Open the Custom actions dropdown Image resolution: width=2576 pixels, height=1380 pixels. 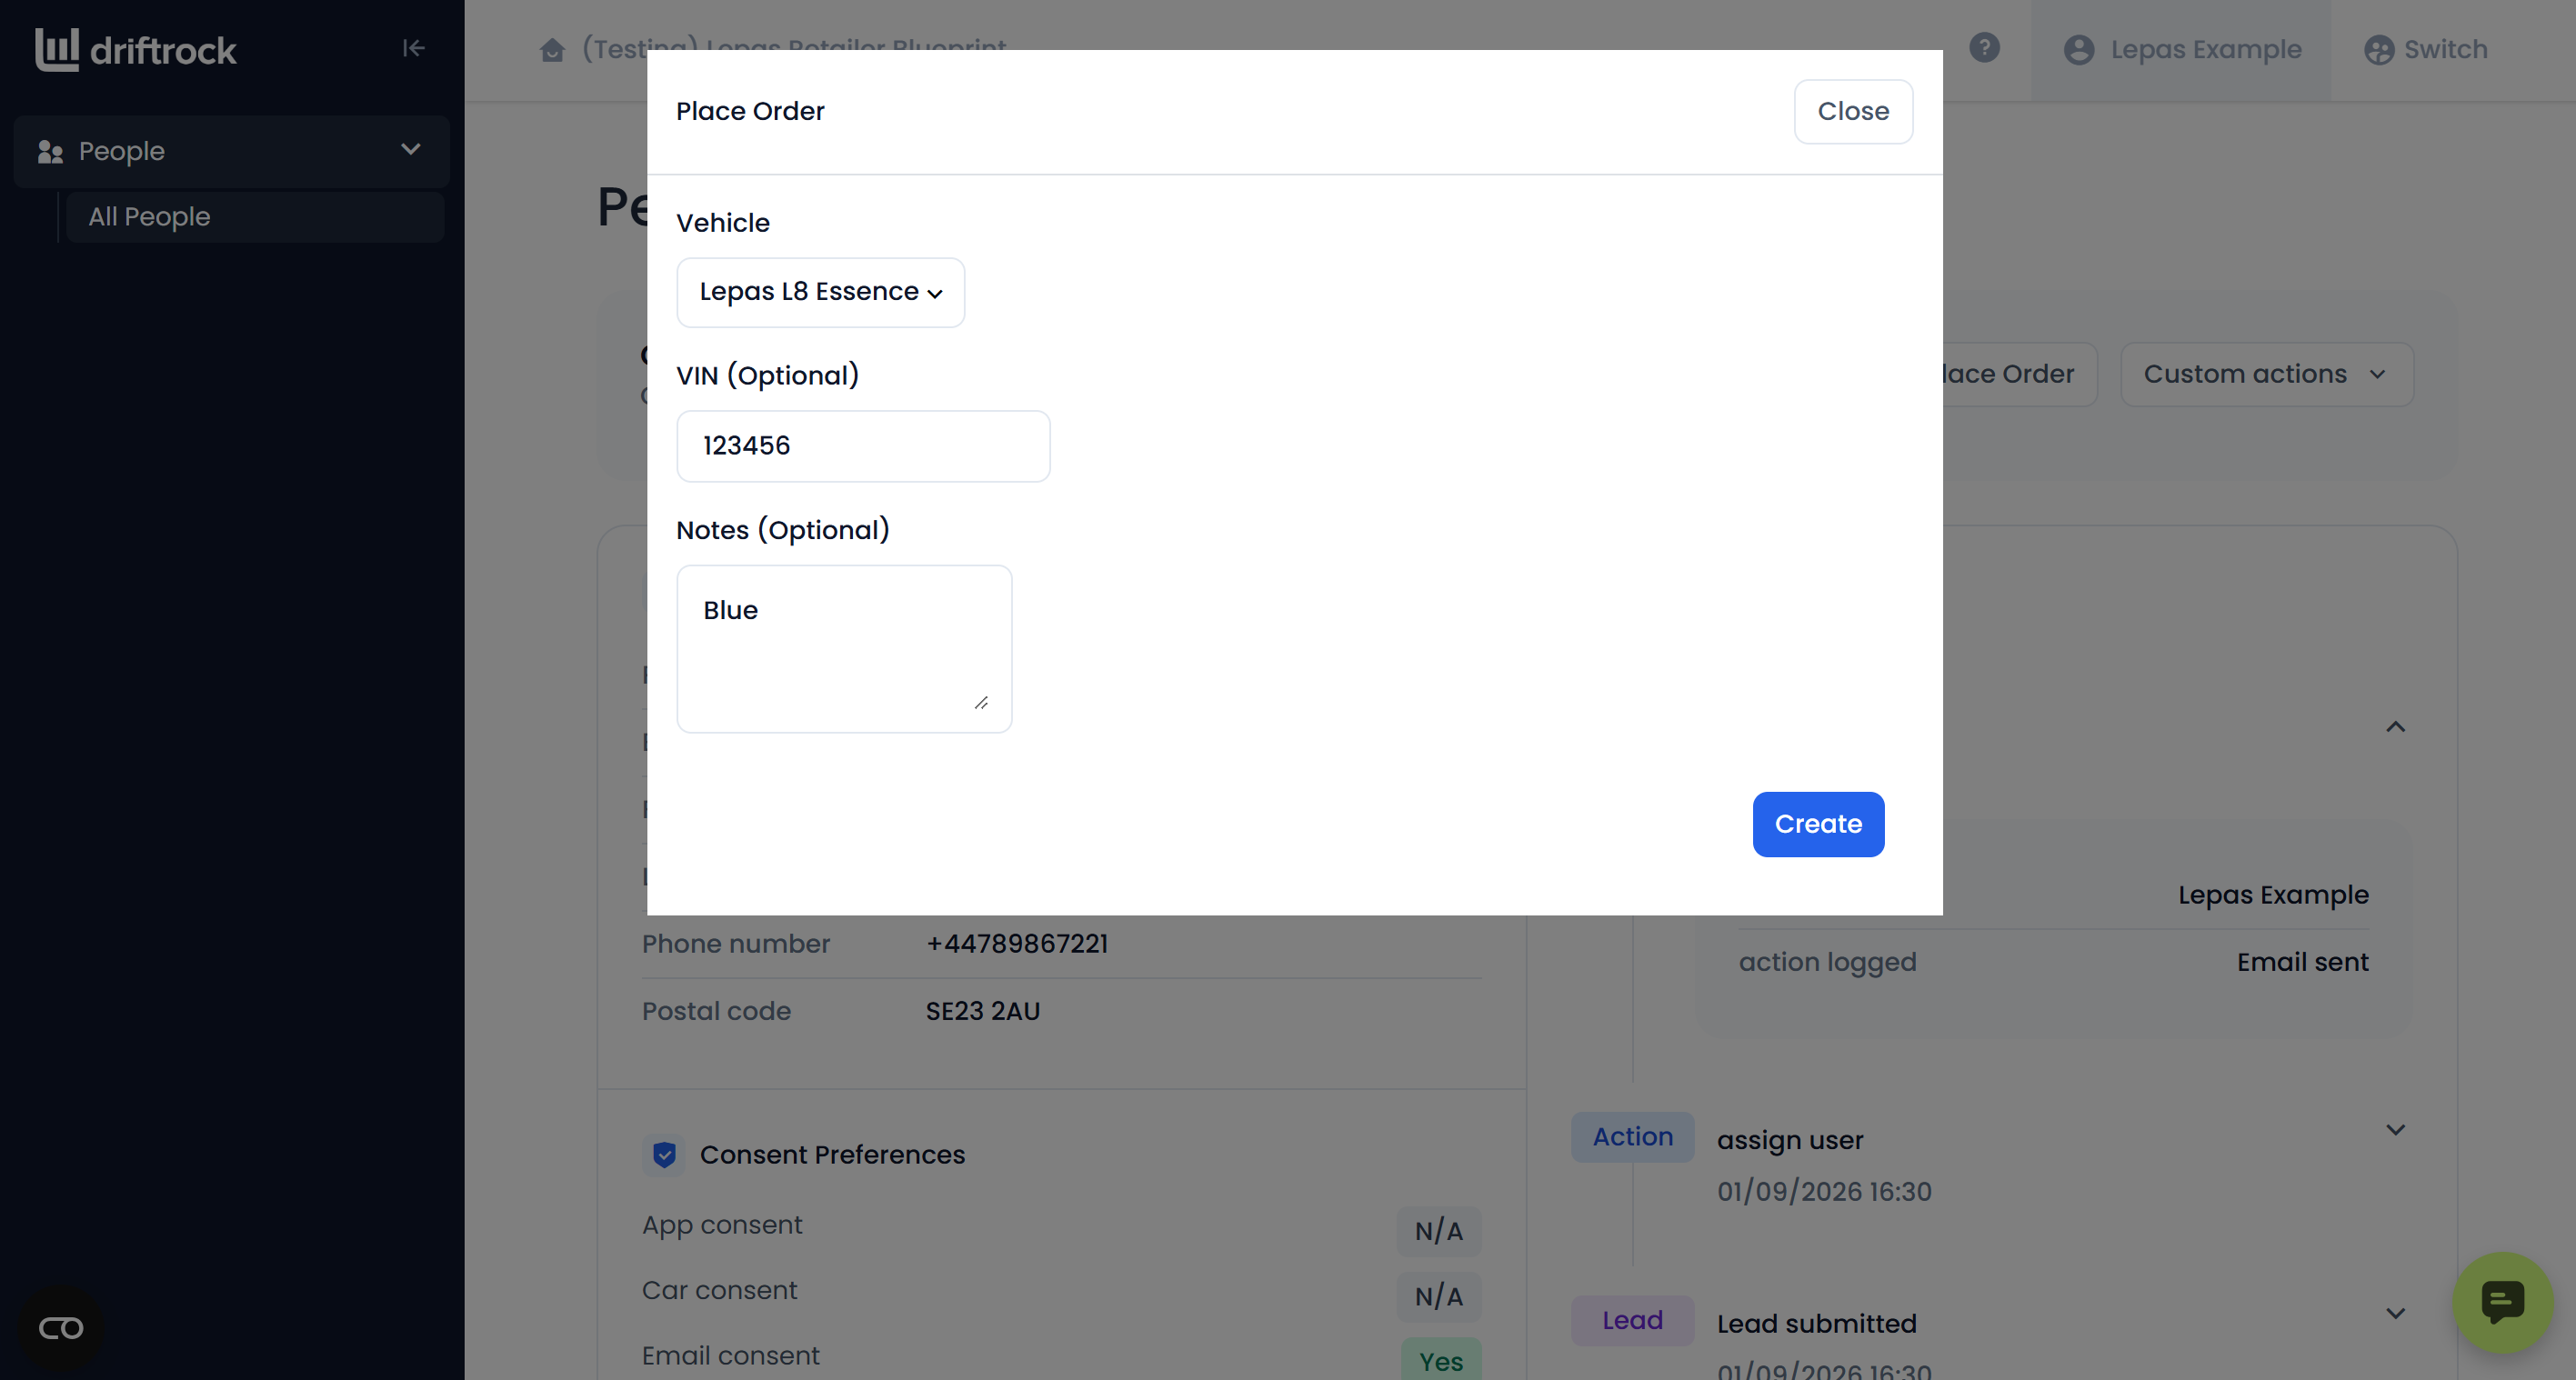[x=2266, y=374]
